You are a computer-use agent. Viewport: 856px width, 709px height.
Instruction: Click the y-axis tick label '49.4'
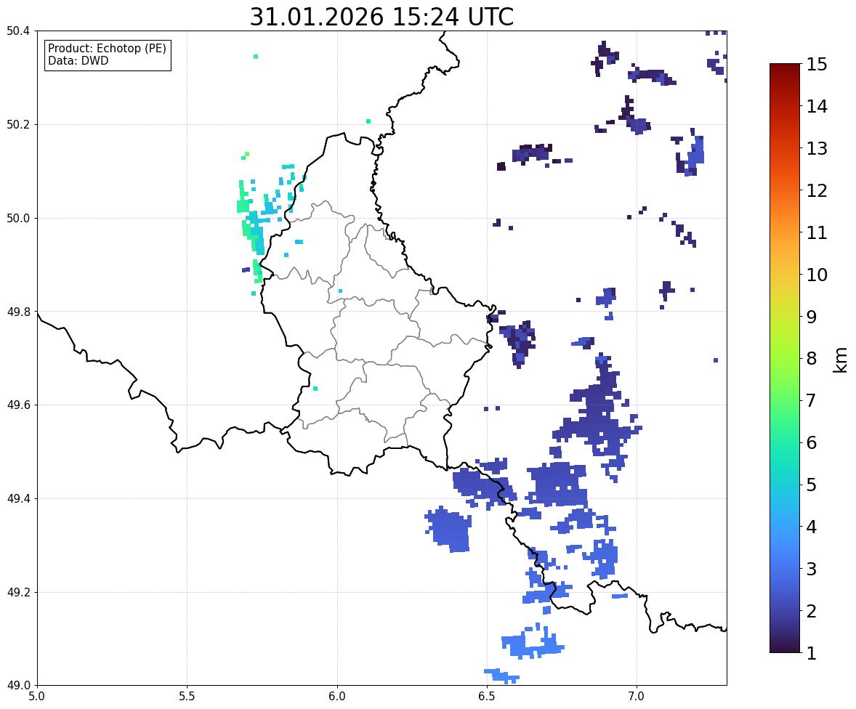pyautogui.click(x=17, y=499)
